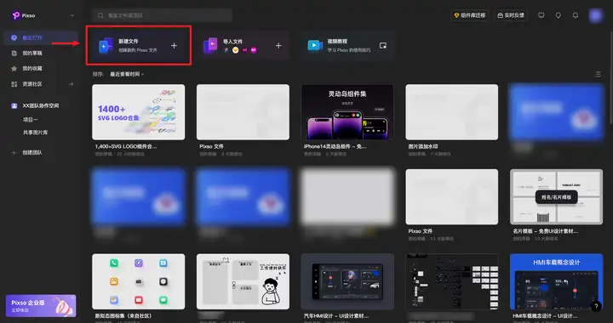Expand the Pixso workspace dropdown chevron

click(72, 15)
